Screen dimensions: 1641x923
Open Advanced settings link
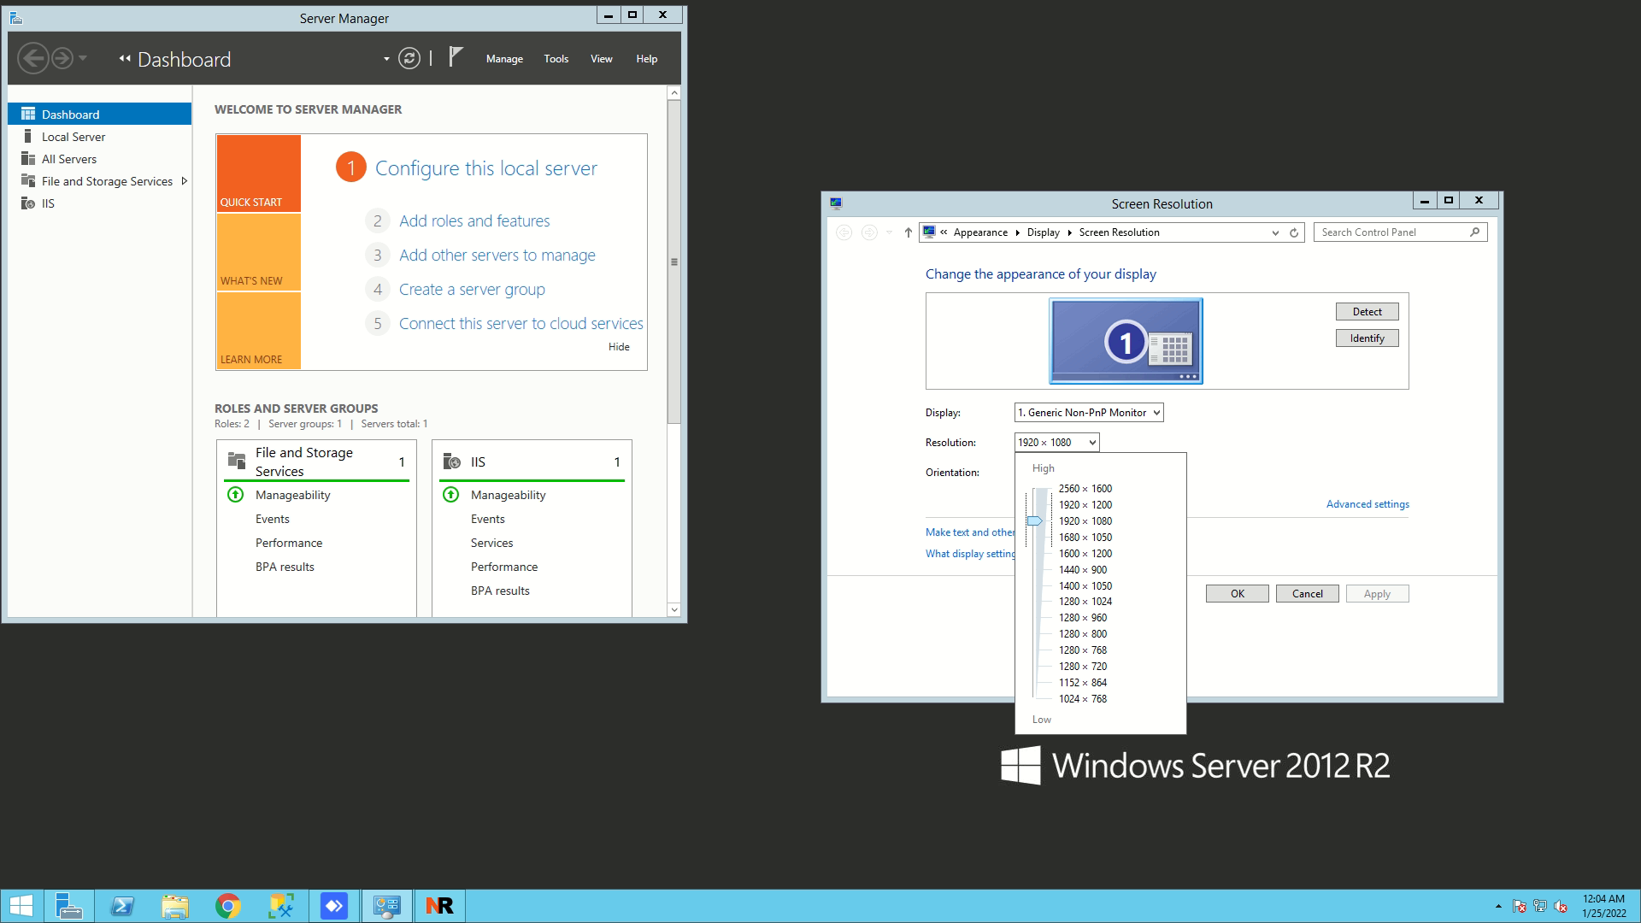pos(1367,504)
